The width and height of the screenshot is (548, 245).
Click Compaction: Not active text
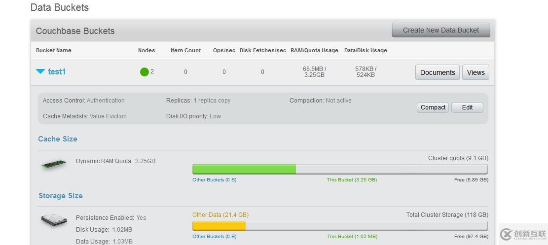pos(321,100)
